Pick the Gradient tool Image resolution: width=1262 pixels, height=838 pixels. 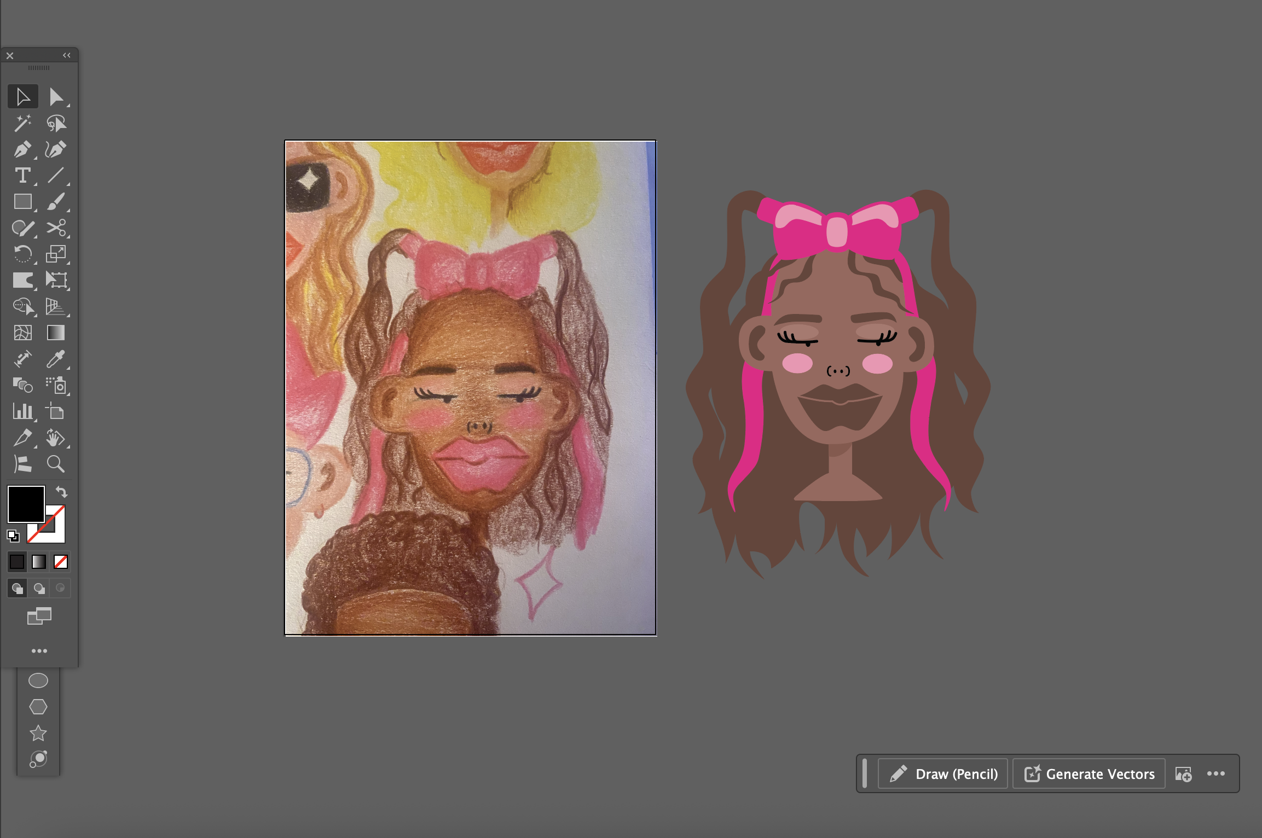[x=56, y=333]
